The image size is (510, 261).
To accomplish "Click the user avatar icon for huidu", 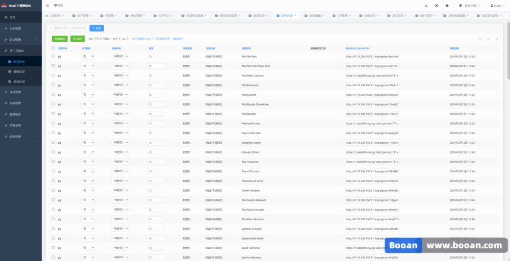I will [x=492, y=6].
